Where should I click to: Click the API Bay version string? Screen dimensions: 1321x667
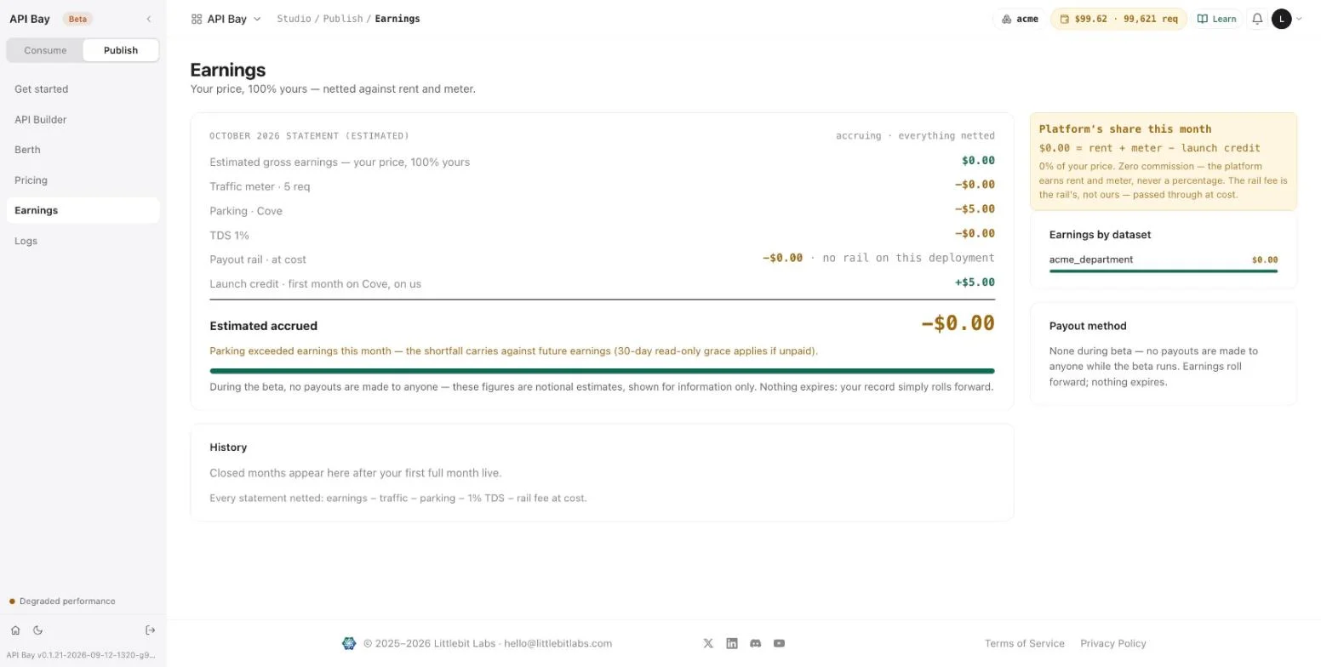point(82,655)
